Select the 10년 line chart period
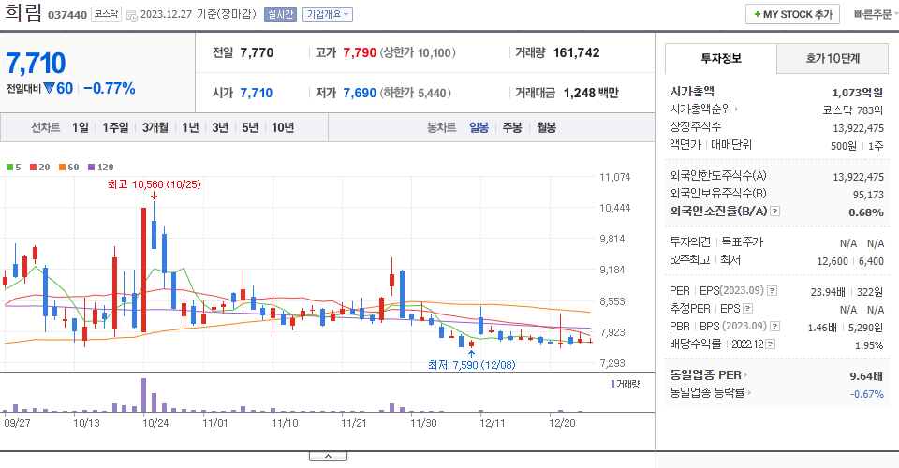Screen dimensions: 899x468 pos(283,127)
